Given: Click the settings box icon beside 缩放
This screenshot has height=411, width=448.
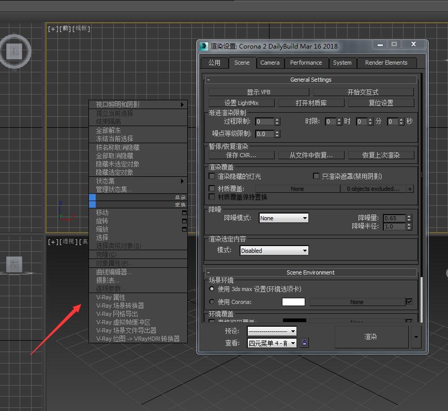Looking at the screenshot, I should point(184,230).
